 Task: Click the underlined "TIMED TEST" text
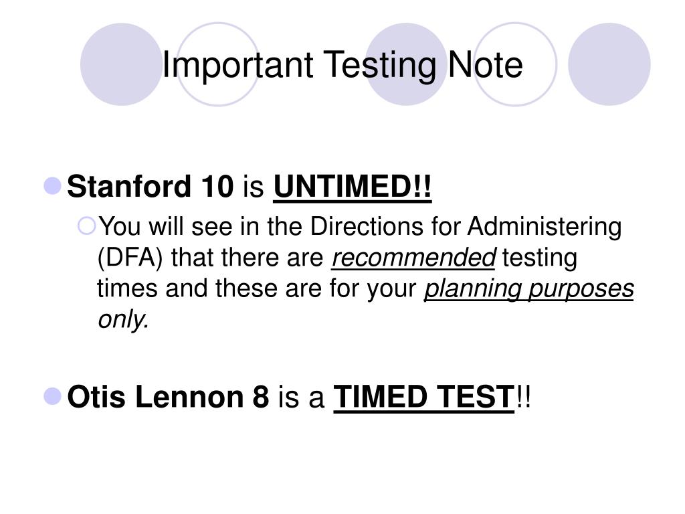(423, 397)
